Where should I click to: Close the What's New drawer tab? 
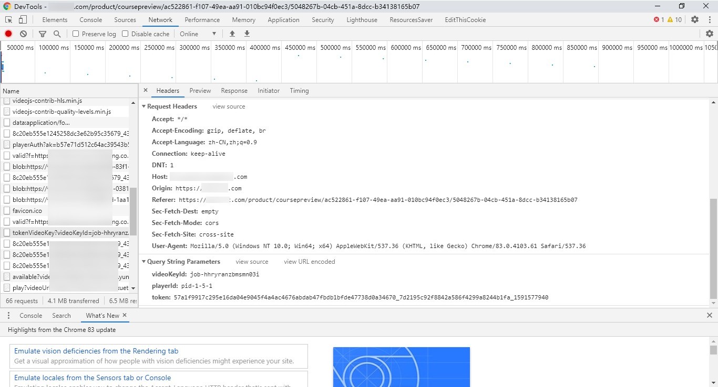tap(125, 315)
